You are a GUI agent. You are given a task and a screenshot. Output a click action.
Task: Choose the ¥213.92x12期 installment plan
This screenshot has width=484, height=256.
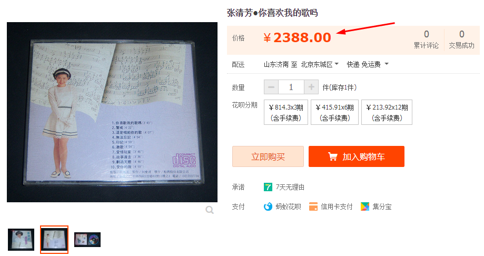pos(387,112)
